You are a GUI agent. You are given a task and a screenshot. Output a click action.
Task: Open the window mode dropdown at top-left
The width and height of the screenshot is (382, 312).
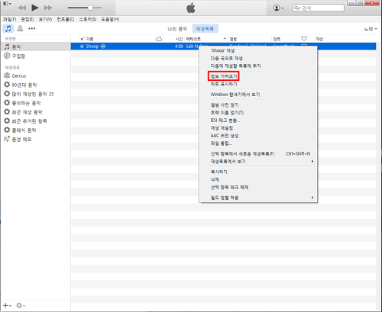(x=7, y=3)
